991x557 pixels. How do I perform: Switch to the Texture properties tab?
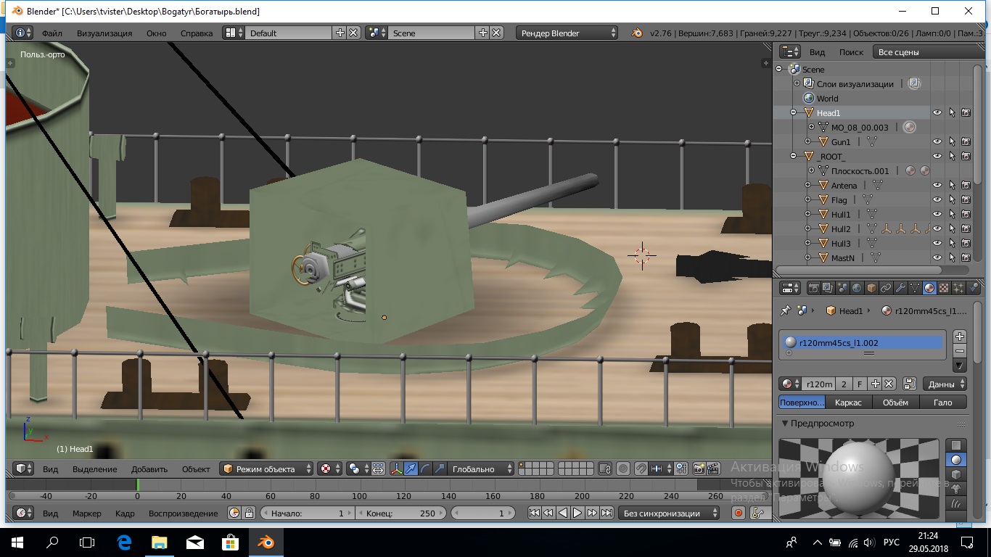pyautogui.click(x=944, y=288)
